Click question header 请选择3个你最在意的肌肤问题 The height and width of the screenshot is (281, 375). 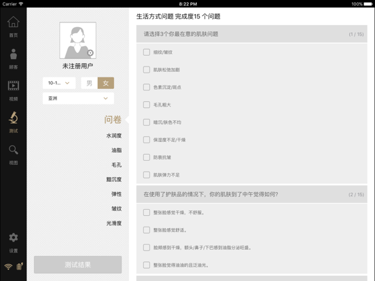tap(252, 34)
